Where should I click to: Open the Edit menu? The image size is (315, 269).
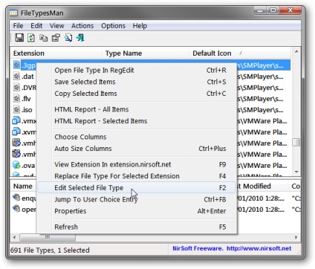tap(36, 26)
